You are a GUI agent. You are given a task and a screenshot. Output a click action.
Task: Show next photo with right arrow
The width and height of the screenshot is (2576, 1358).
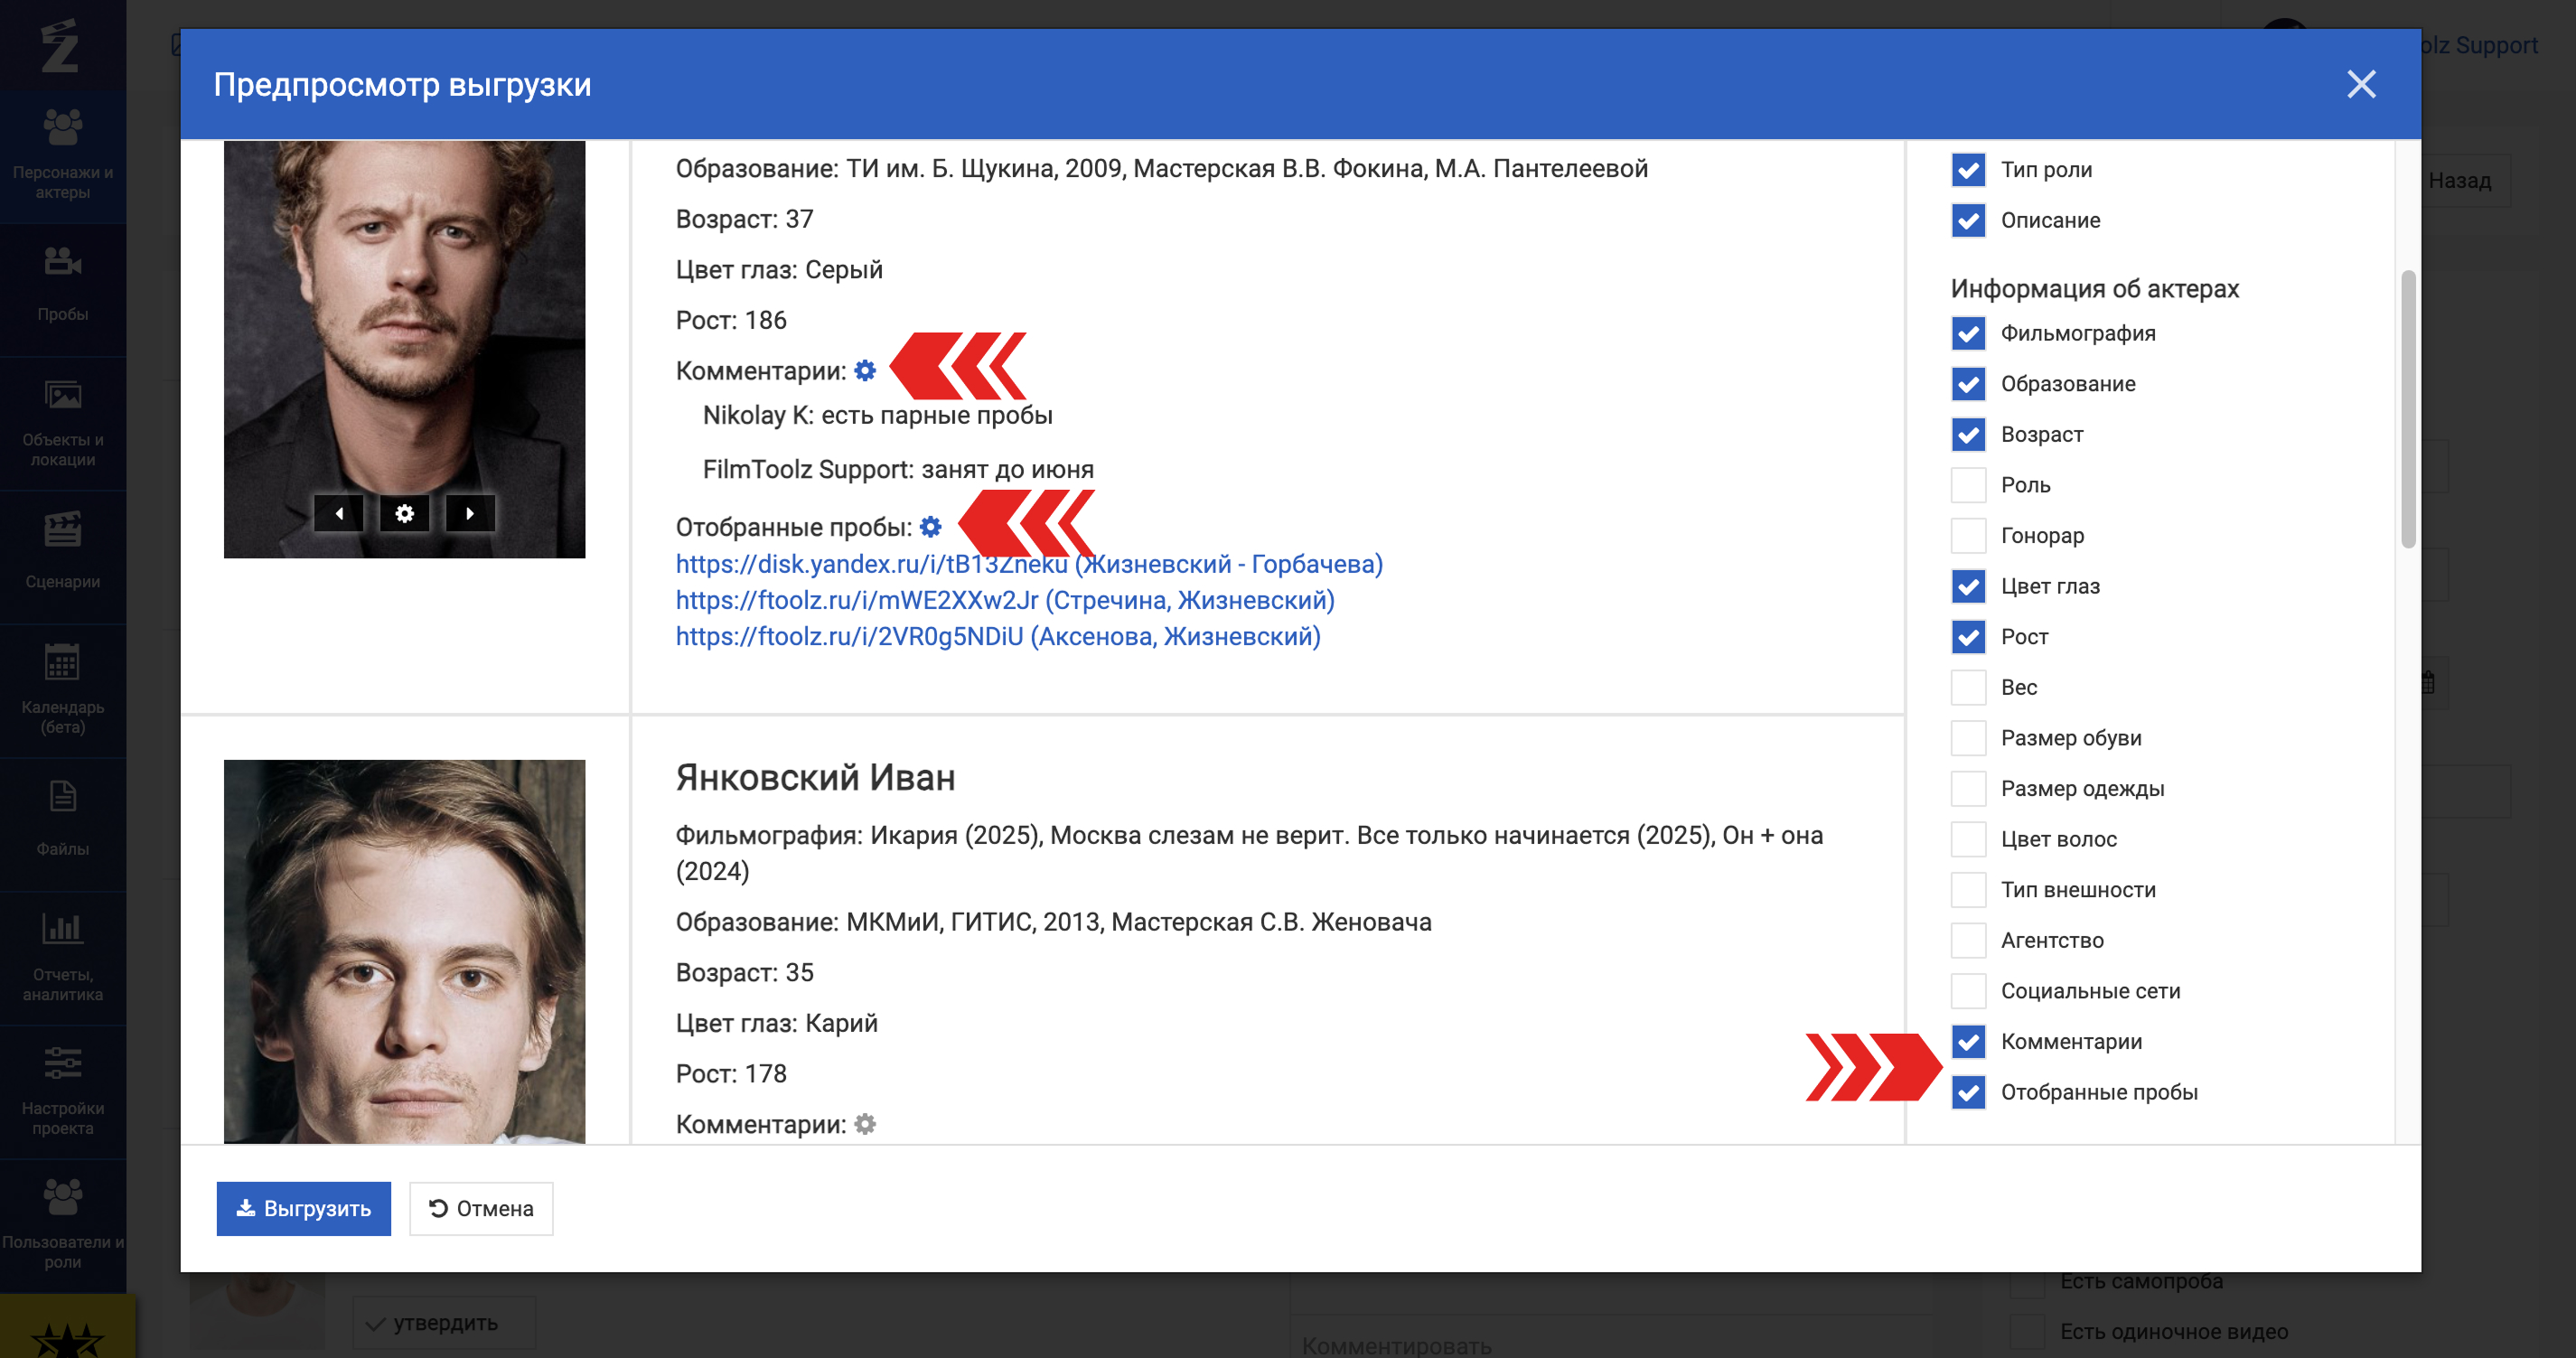coord(469,514)
